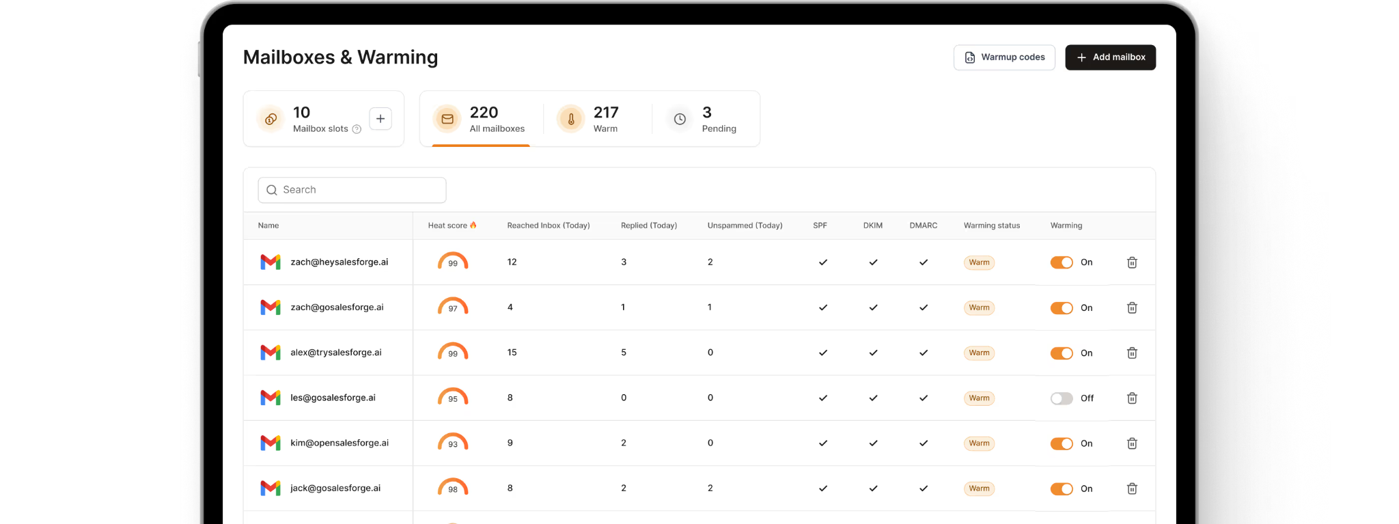Viewport: 1399px width, 524px height.
Task: Click heat score gauge 95 for les@gosalesforge.ai
Action: [x=453, y=396]
